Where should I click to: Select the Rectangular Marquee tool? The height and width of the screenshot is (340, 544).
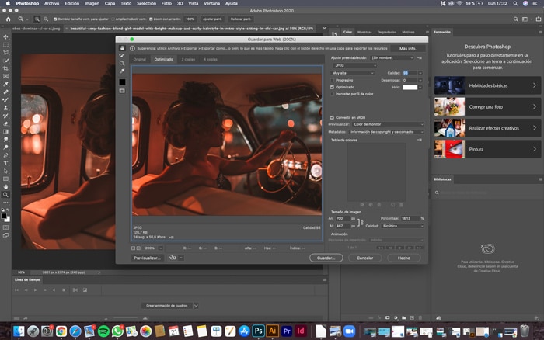point(5,45)
